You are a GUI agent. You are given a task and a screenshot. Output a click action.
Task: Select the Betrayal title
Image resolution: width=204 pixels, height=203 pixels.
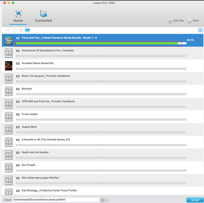click(27, 89)
